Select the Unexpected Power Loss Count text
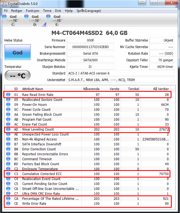 point(46,134)
